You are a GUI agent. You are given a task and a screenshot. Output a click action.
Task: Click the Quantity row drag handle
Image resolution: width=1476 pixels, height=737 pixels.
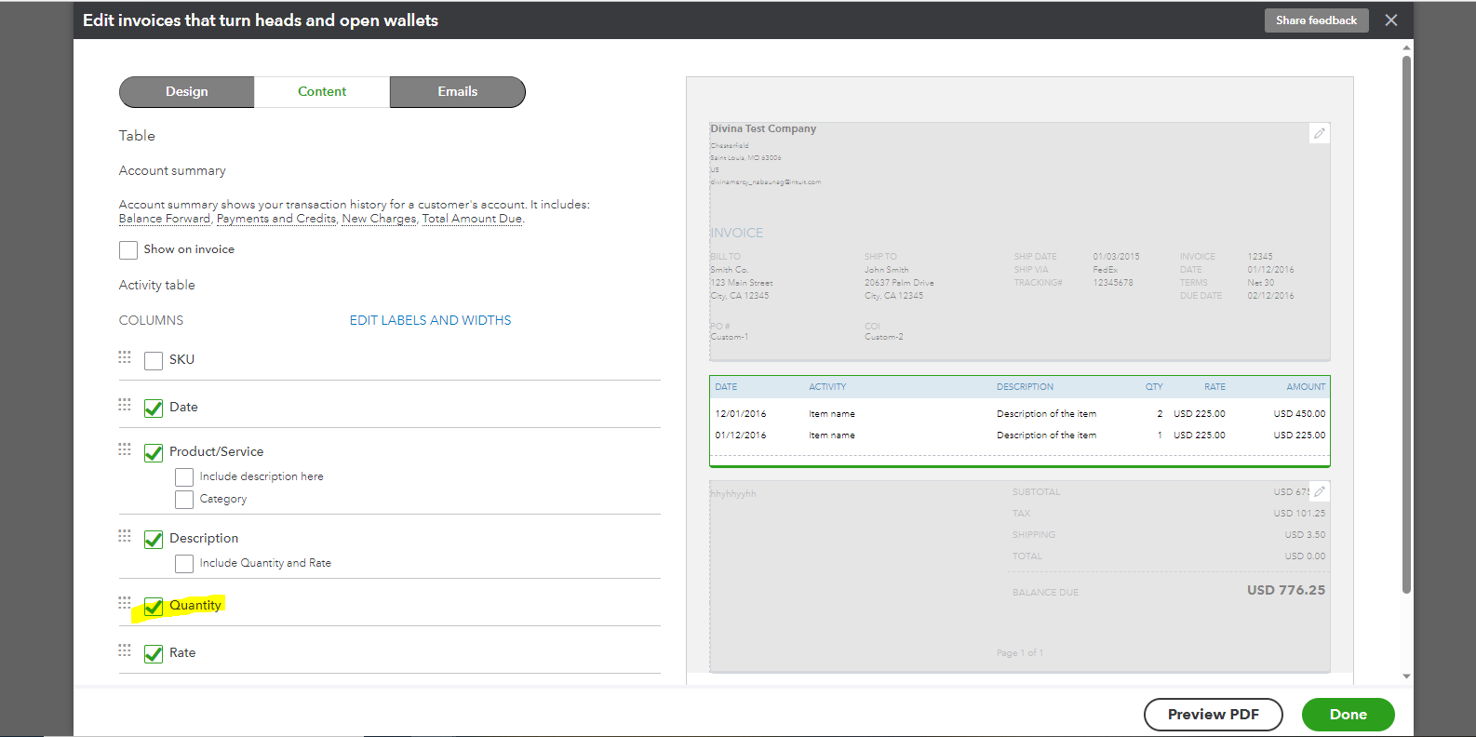[x=125, y=603]
